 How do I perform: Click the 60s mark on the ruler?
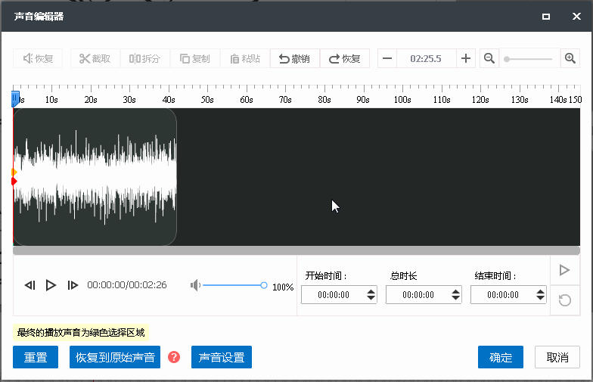click(247, 100)
